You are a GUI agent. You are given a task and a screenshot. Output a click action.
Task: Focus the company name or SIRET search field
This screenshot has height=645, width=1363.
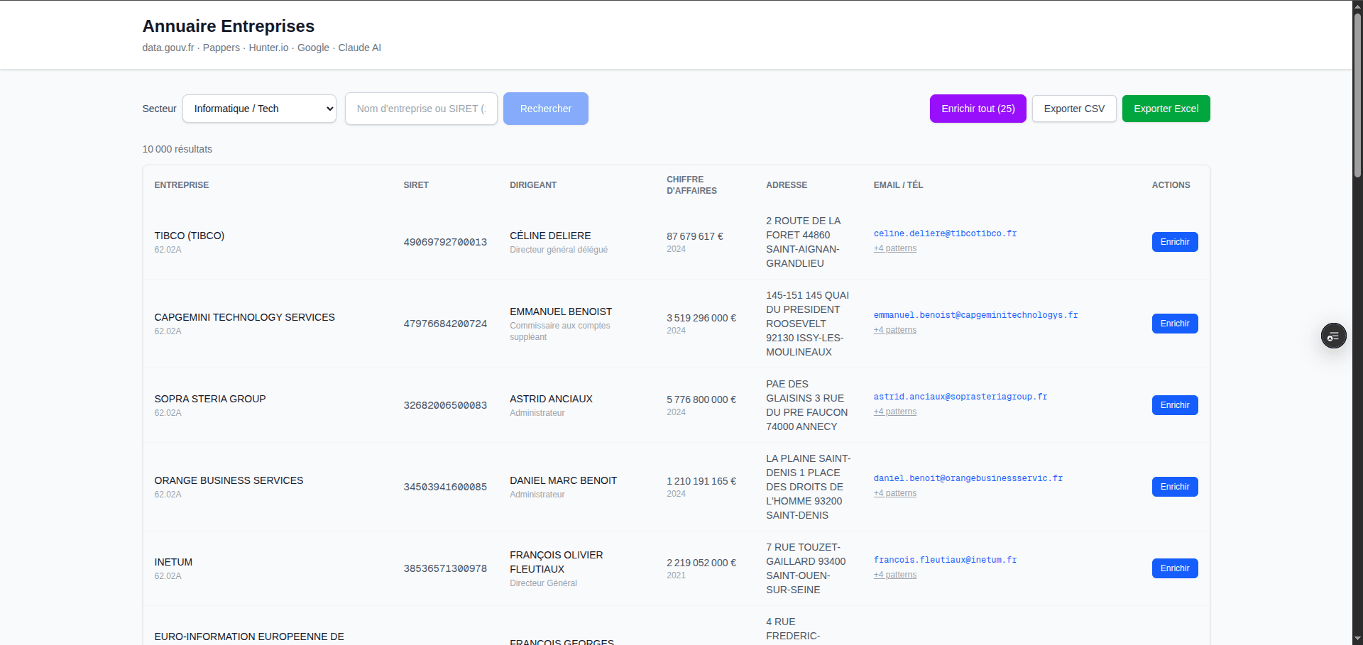point(421,109)
